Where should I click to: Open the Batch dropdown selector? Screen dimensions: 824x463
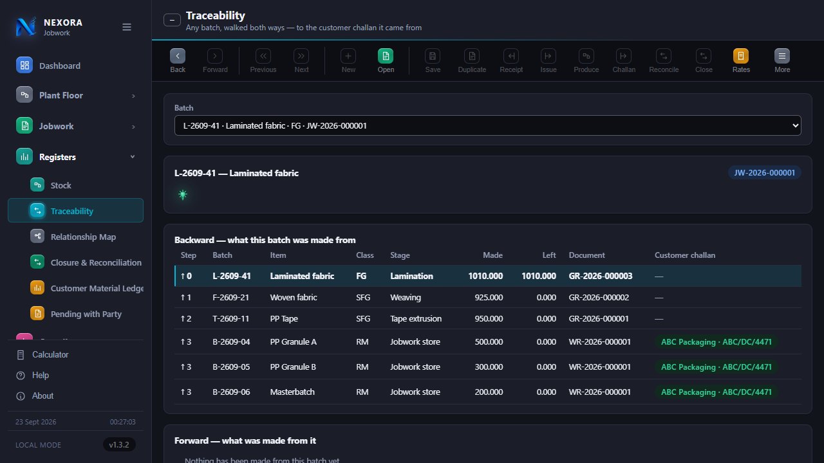[488, 125]
